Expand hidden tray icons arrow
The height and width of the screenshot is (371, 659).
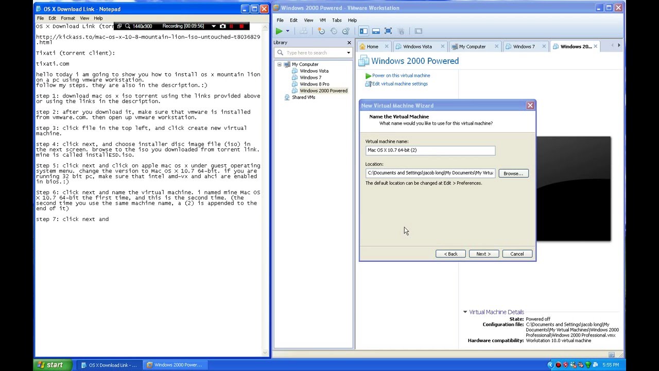tap(550, 365)
